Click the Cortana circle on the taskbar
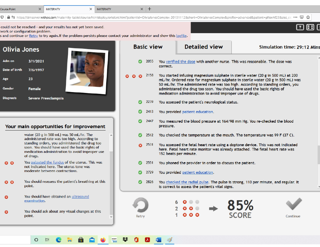320x247 pixels. click(x=36, y=240)
